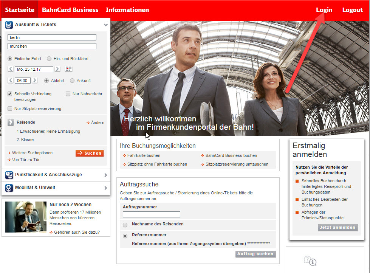Open the Startseite tab
This screenshot has width=370, height=273.
point(20,10)
